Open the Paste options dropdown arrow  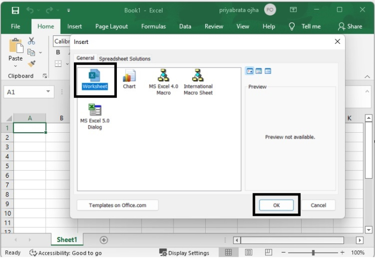click(x=16, y=65)
